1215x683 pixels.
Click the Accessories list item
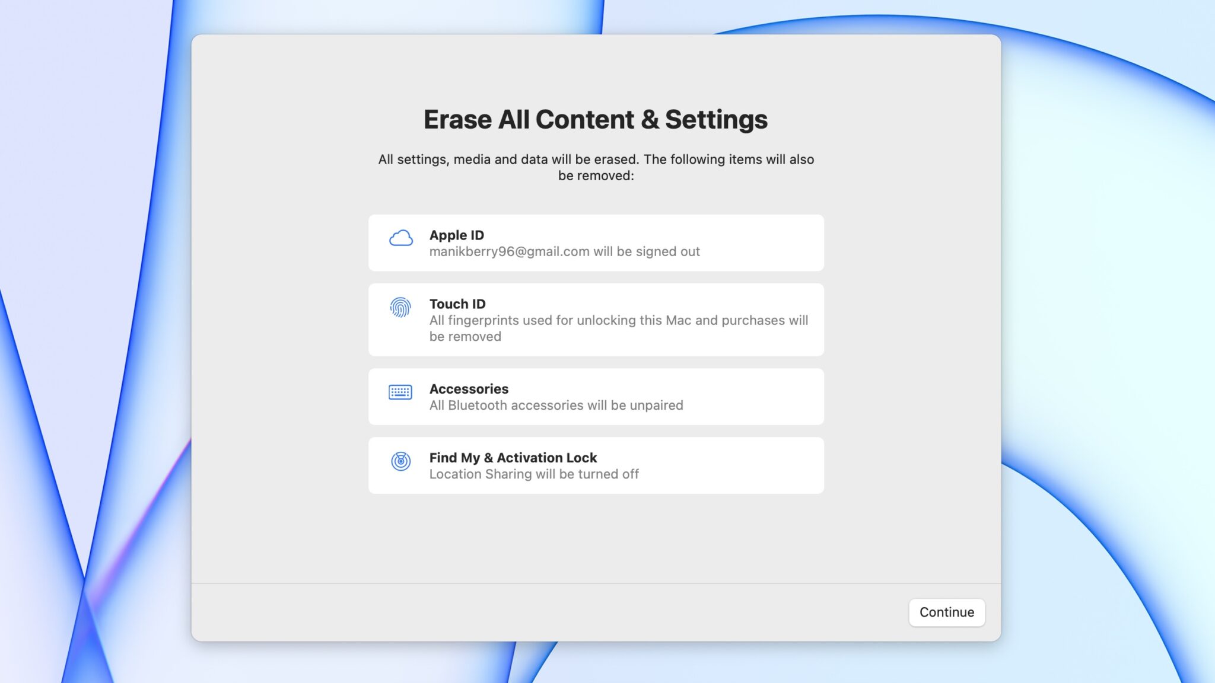(x=596, y=397)
